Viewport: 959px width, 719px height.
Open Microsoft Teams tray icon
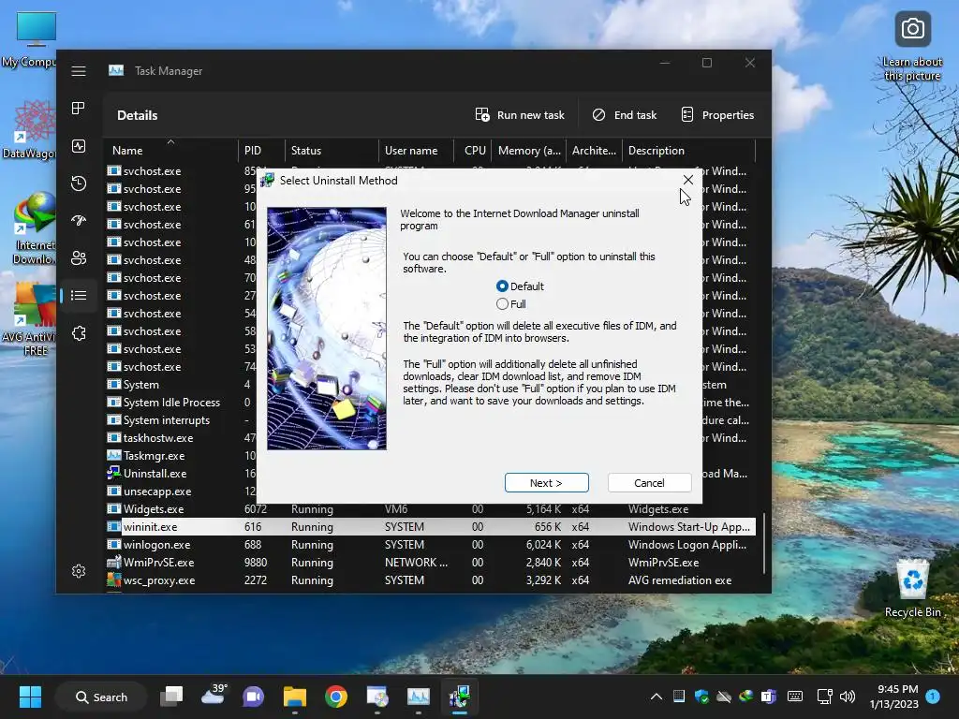pyautogui.click(x=768, y=697)
